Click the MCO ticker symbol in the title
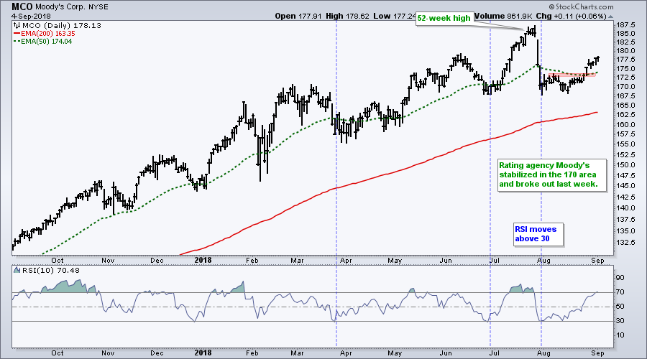This screenshot has height=359, width=647. tap(22, 6)
